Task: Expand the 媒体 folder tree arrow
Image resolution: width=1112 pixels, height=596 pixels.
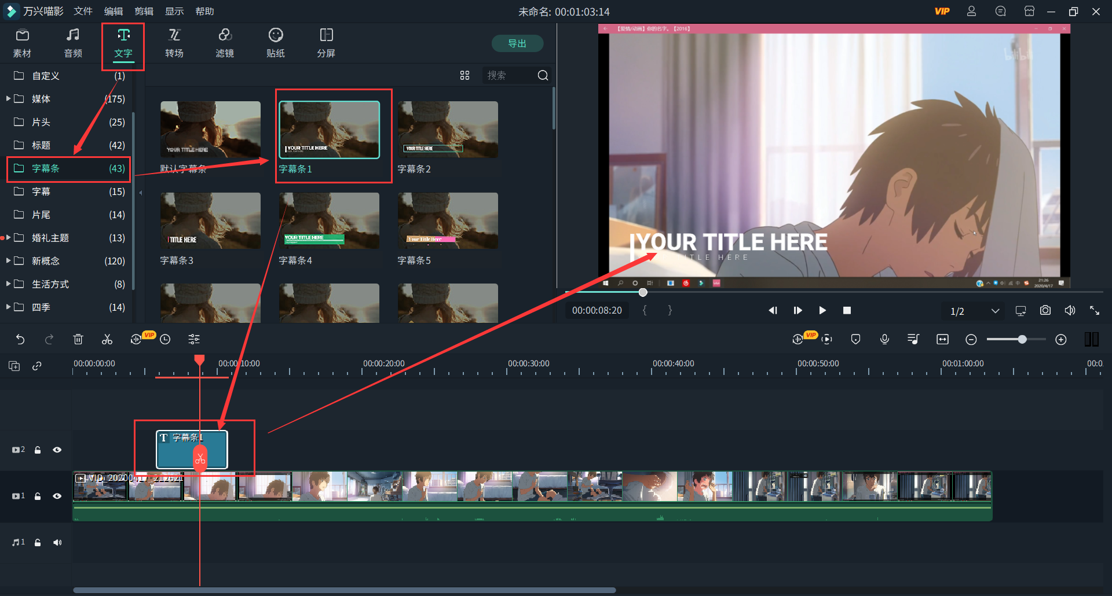Action: [x=9, y=99]
